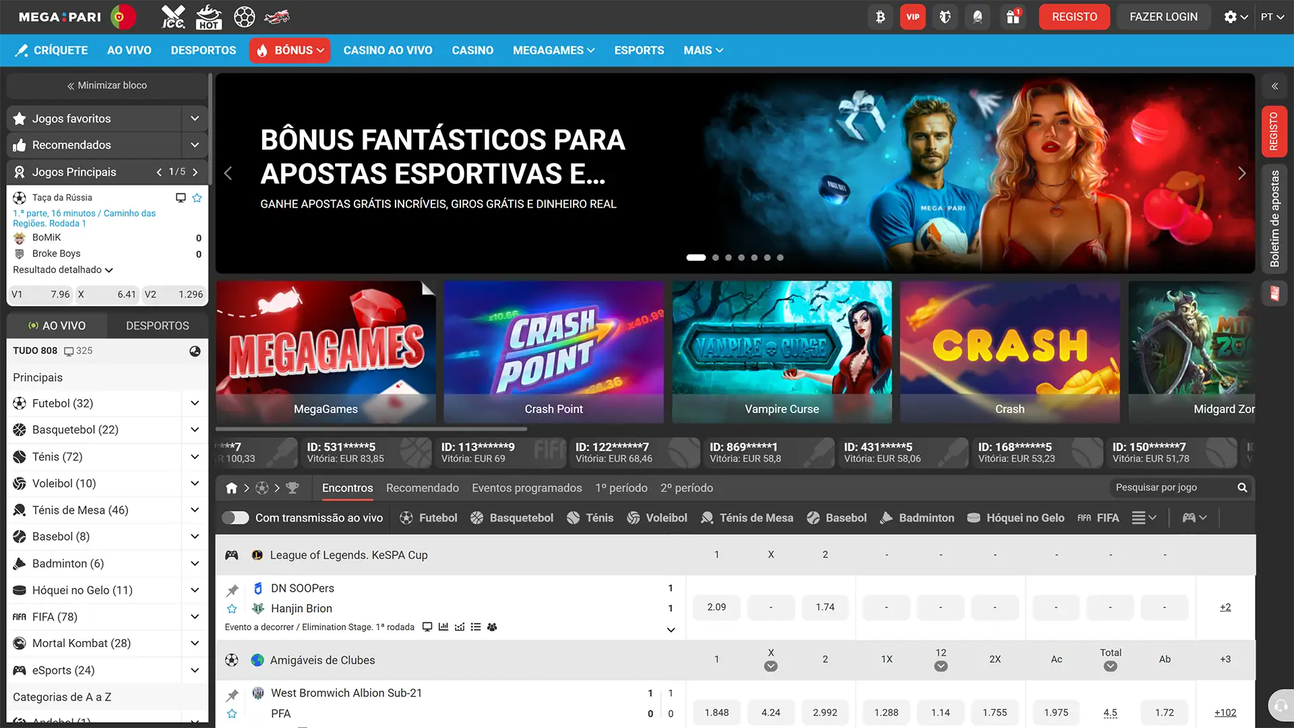Screen dimensions: 1294x728
Task: Click the Bitcoin payments icon
Action: click(x=880, y=17)
